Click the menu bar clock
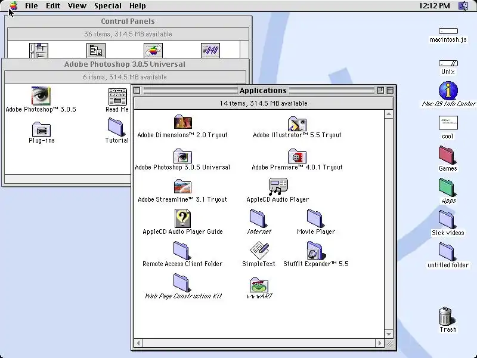Screen dimensions: 477x358 [x=434, y=5]
